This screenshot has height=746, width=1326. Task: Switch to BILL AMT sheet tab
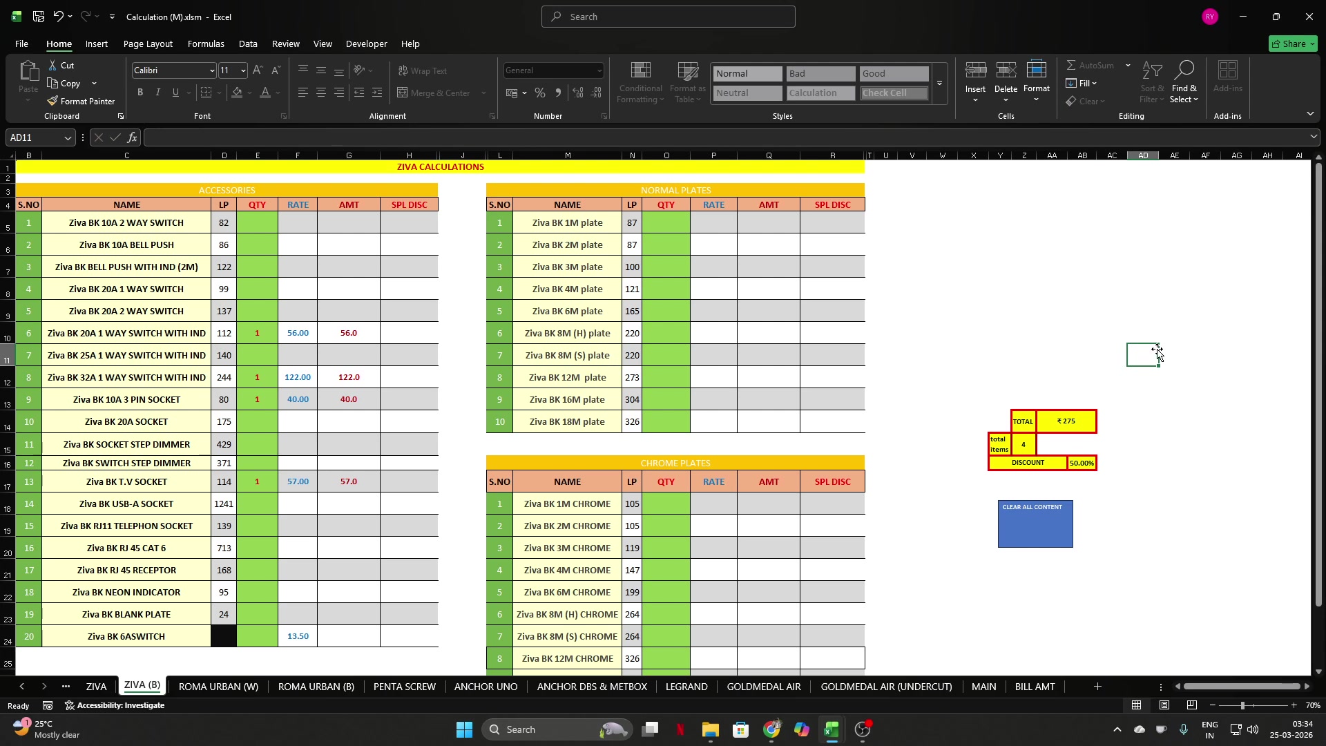1035,687
